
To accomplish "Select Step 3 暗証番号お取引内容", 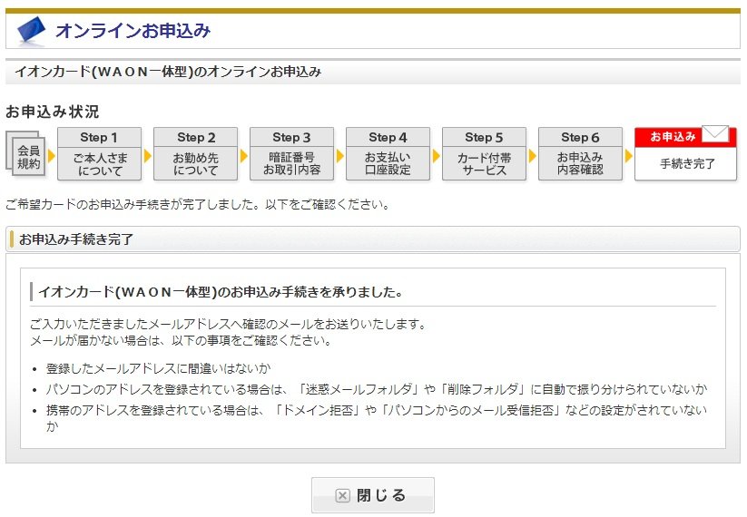I will click(291, 154).
